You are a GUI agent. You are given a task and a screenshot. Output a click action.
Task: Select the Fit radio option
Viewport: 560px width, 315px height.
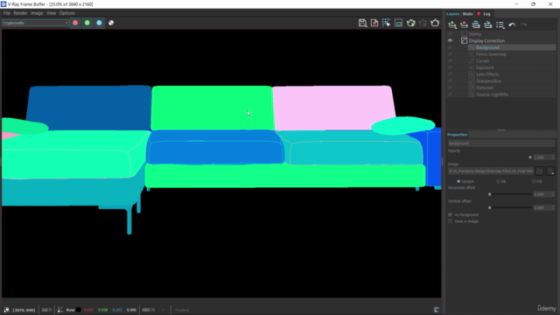[x=498, y=181]
